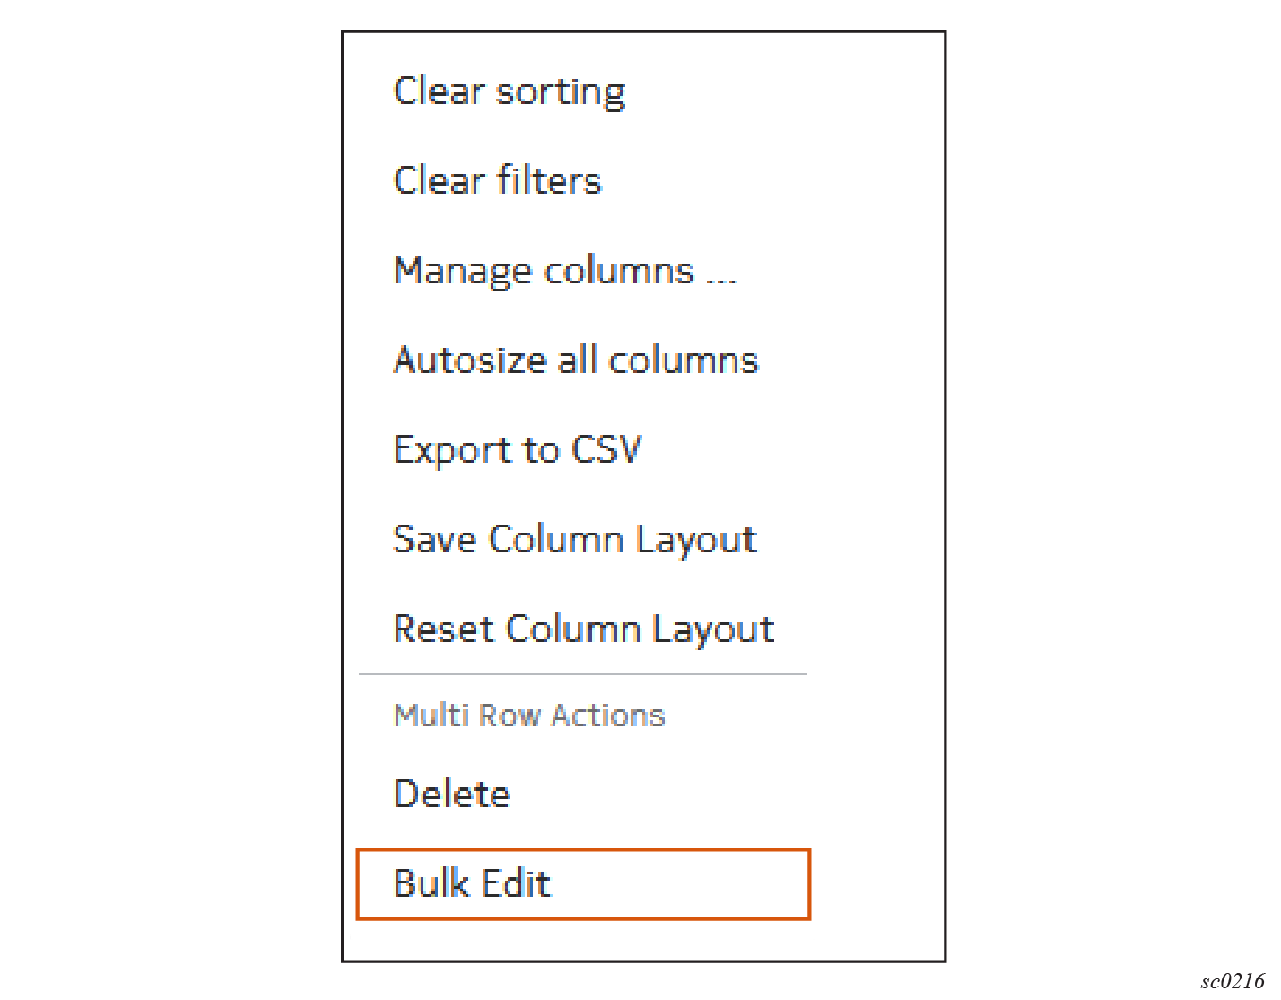Click Reset Column Layout entry
The image size is (1281, 1000).
pyautogui.click(x=583, y=630)
